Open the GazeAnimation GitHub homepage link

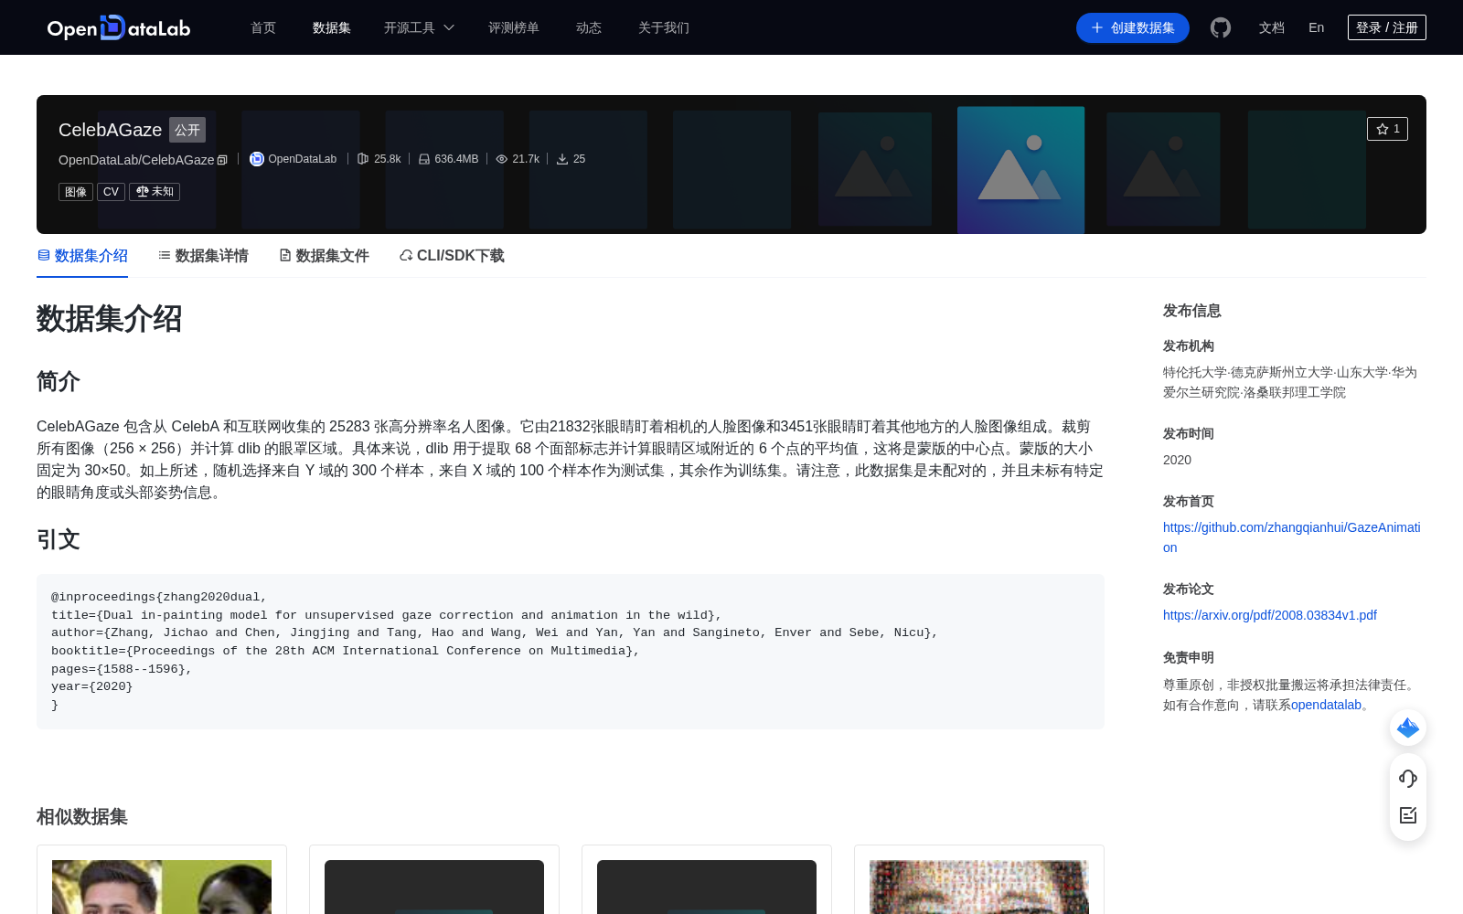tap(1291, 537)
